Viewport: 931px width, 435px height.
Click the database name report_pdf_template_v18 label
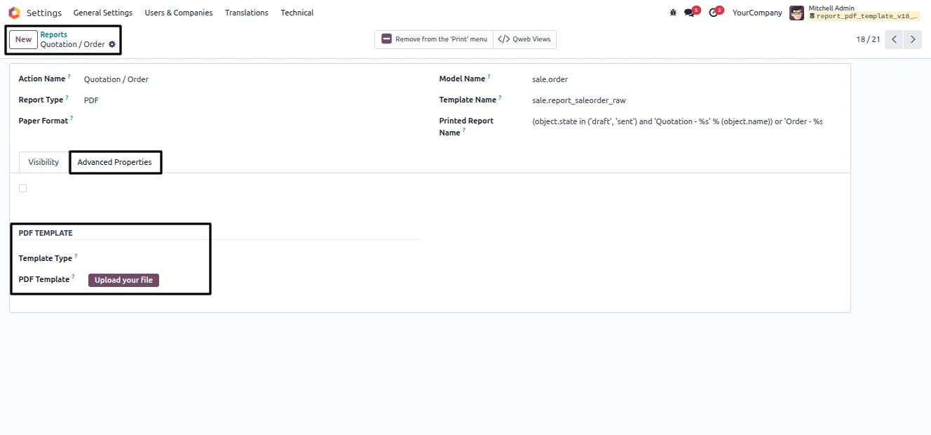point(864,16)
